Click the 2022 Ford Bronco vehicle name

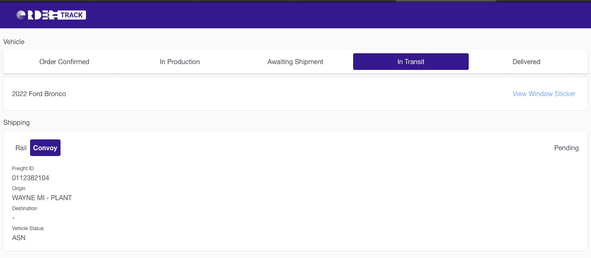39,94
